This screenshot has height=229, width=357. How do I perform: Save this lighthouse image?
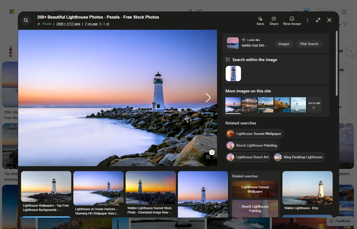(x=260, y=21)
